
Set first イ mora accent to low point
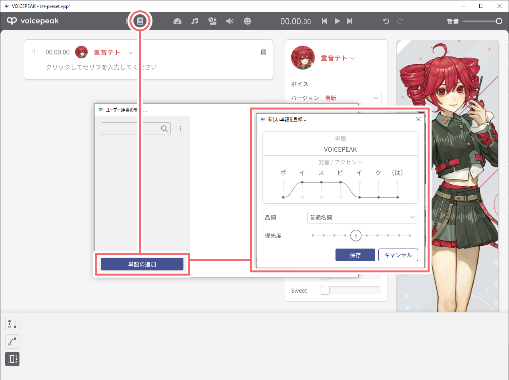tap(302, 197)
